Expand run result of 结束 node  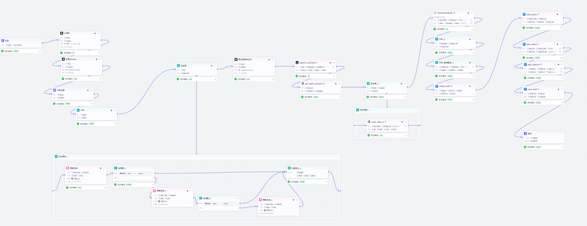(x=562, y=147)
